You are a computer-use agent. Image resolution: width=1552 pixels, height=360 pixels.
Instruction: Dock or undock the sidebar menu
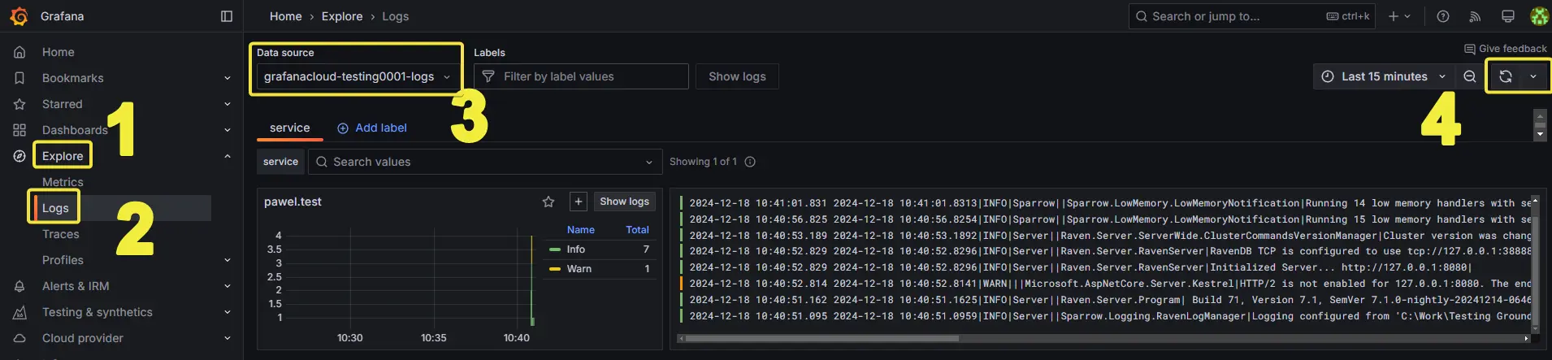pyautogui.click(x=227, y=16)
